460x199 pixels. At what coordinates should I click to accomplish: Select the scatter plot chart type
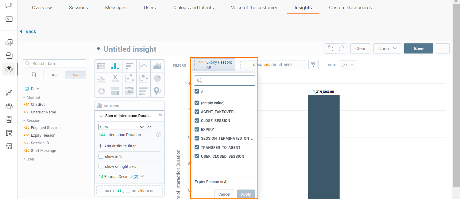pos(129,78)
